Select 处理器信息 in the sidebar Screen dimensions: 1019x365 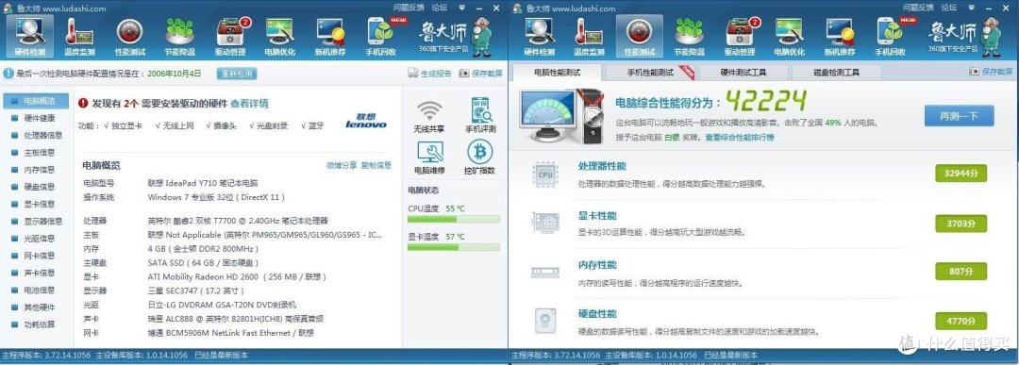[37, 135]
